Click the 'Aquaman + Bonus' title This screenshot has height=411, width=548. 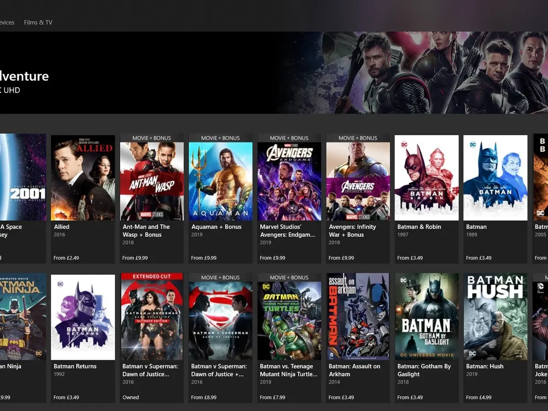tap(216, 227)
